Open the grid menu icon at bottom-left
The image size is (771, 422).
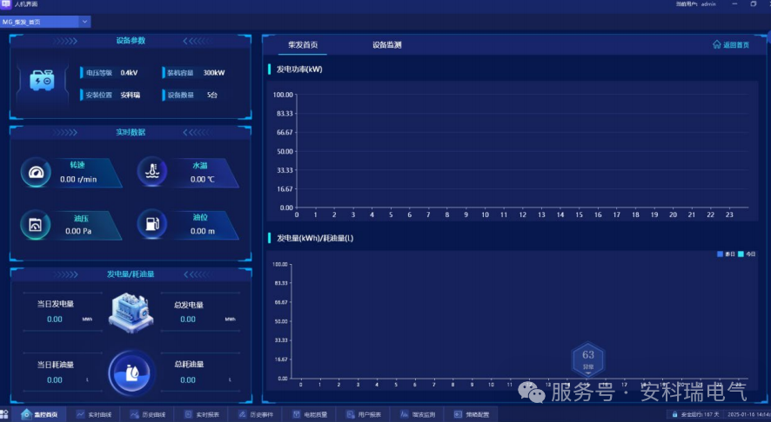point(4,415)
